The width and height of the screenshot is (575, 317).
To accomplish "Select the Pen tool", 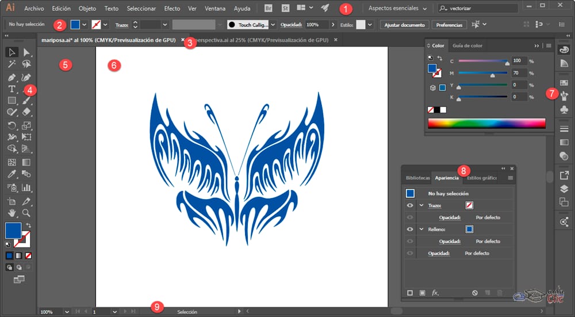I will tap(11, 78).
